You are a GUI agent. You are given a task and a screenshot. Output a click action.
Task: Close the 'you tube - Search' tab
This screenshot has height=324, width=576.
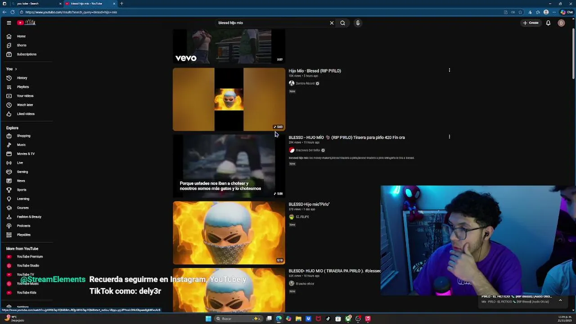60,4
